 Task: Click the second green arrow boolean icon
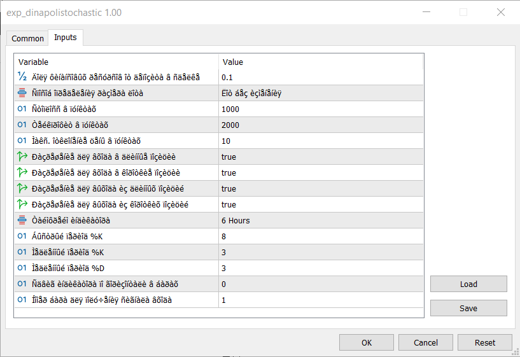point(22,172)
